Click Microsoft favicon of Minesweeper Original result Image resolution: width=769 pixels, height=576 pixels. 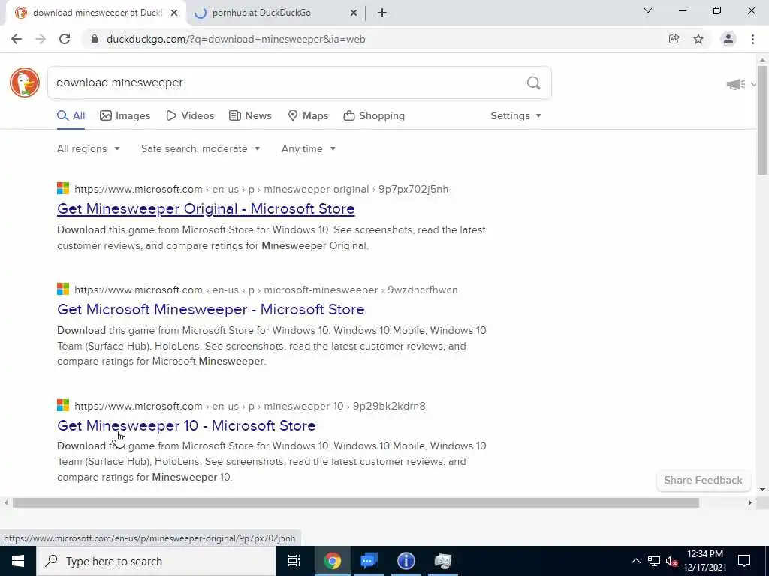pos(63,188)
